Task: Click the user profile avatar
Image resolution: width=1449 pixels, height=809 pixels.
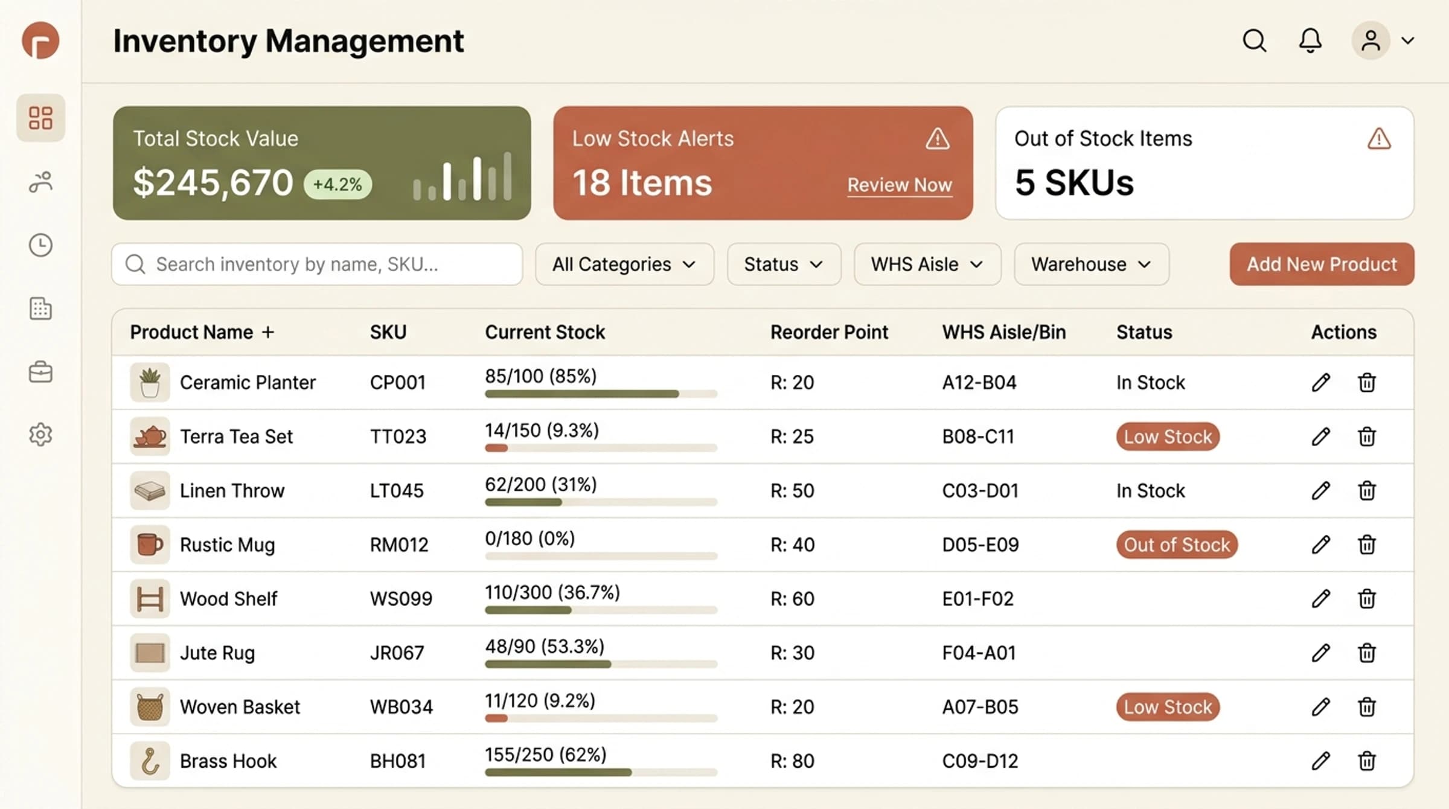Action: [x=1371, y=40]
